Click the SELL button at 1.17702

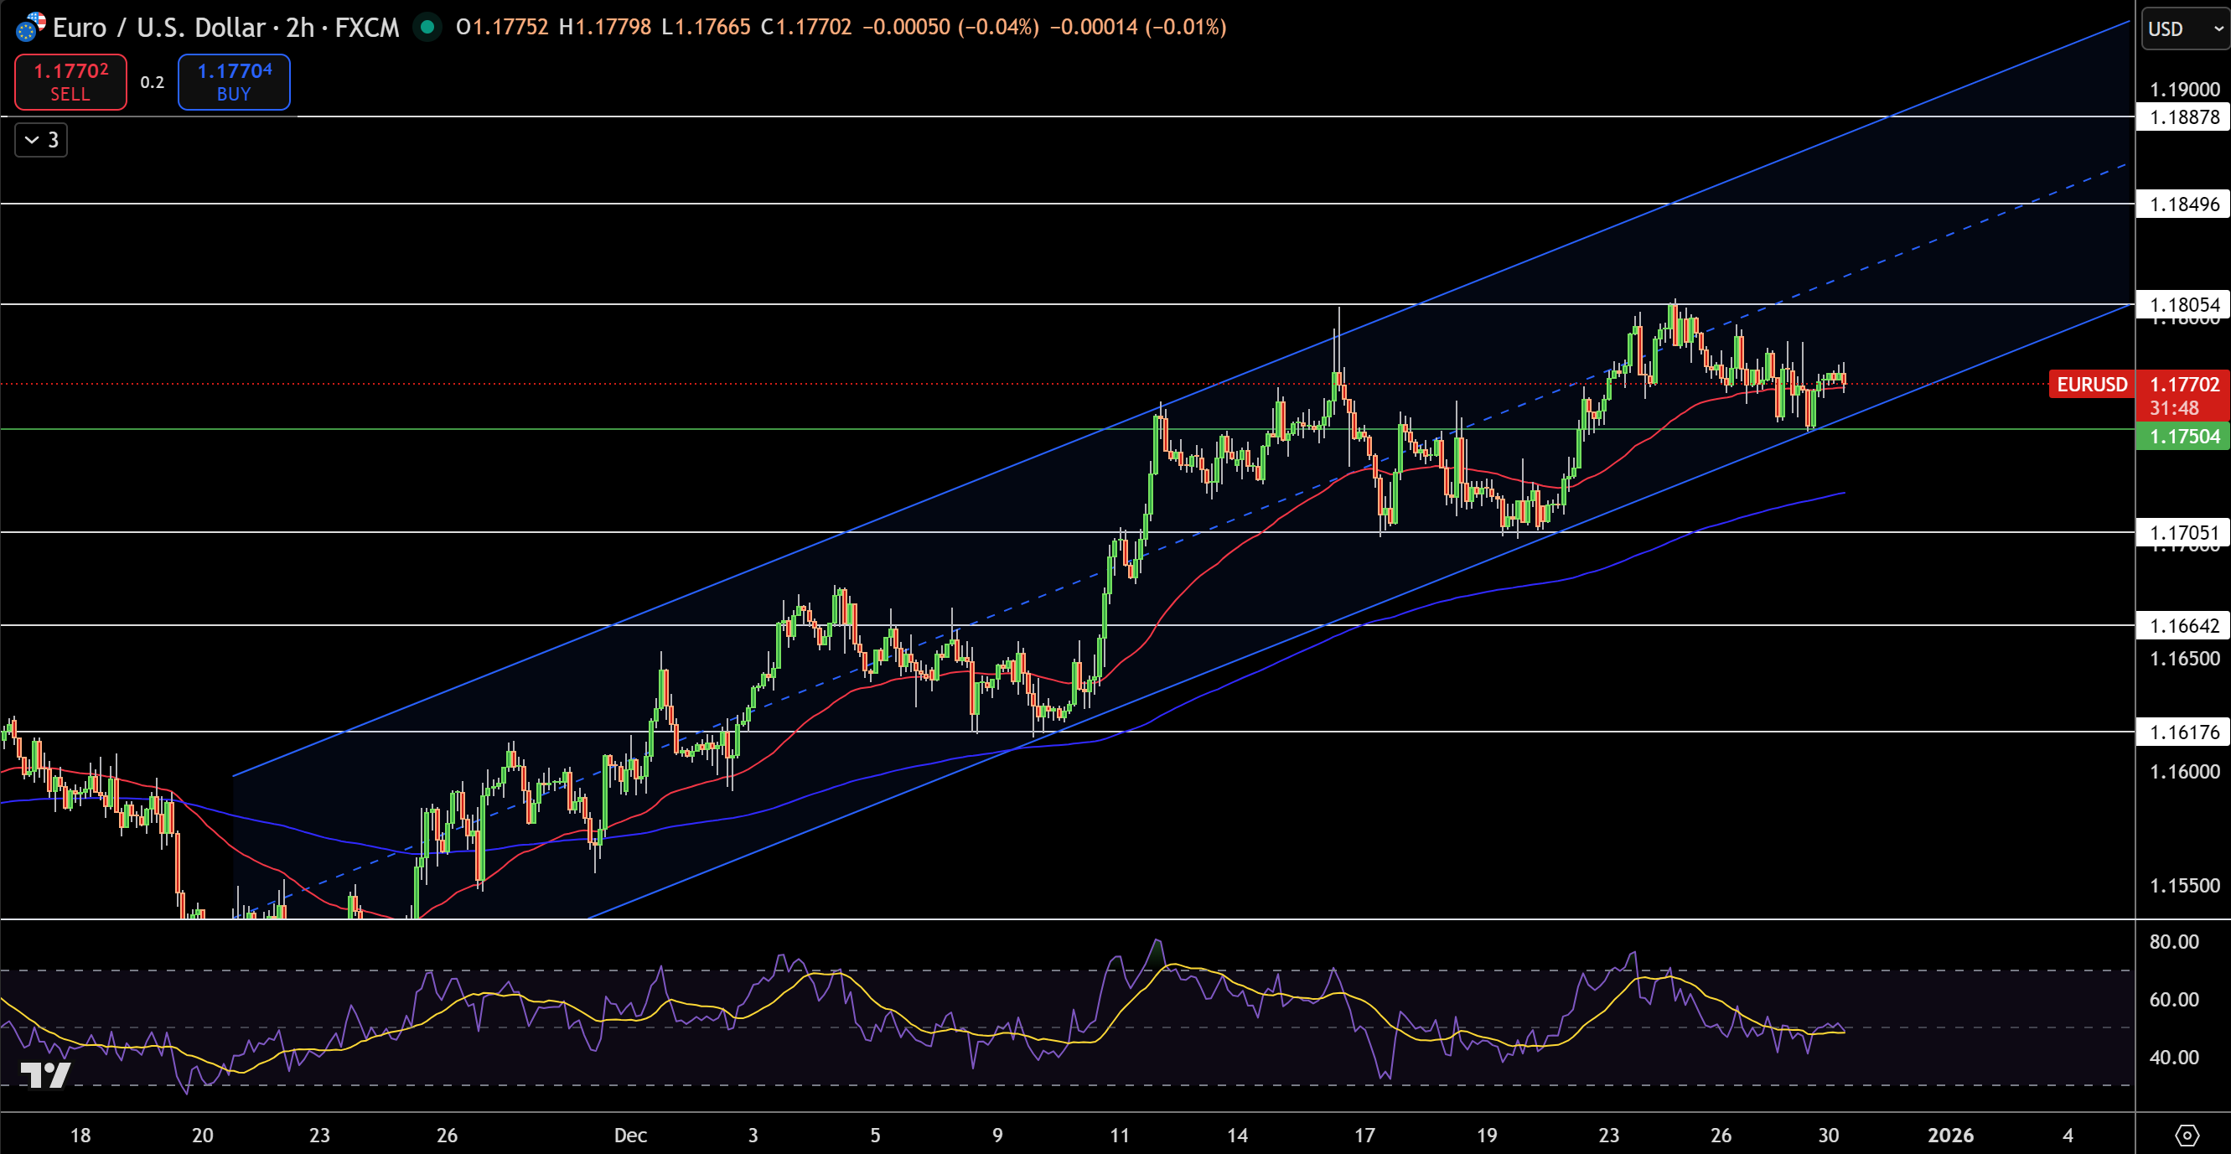[70, 82]
